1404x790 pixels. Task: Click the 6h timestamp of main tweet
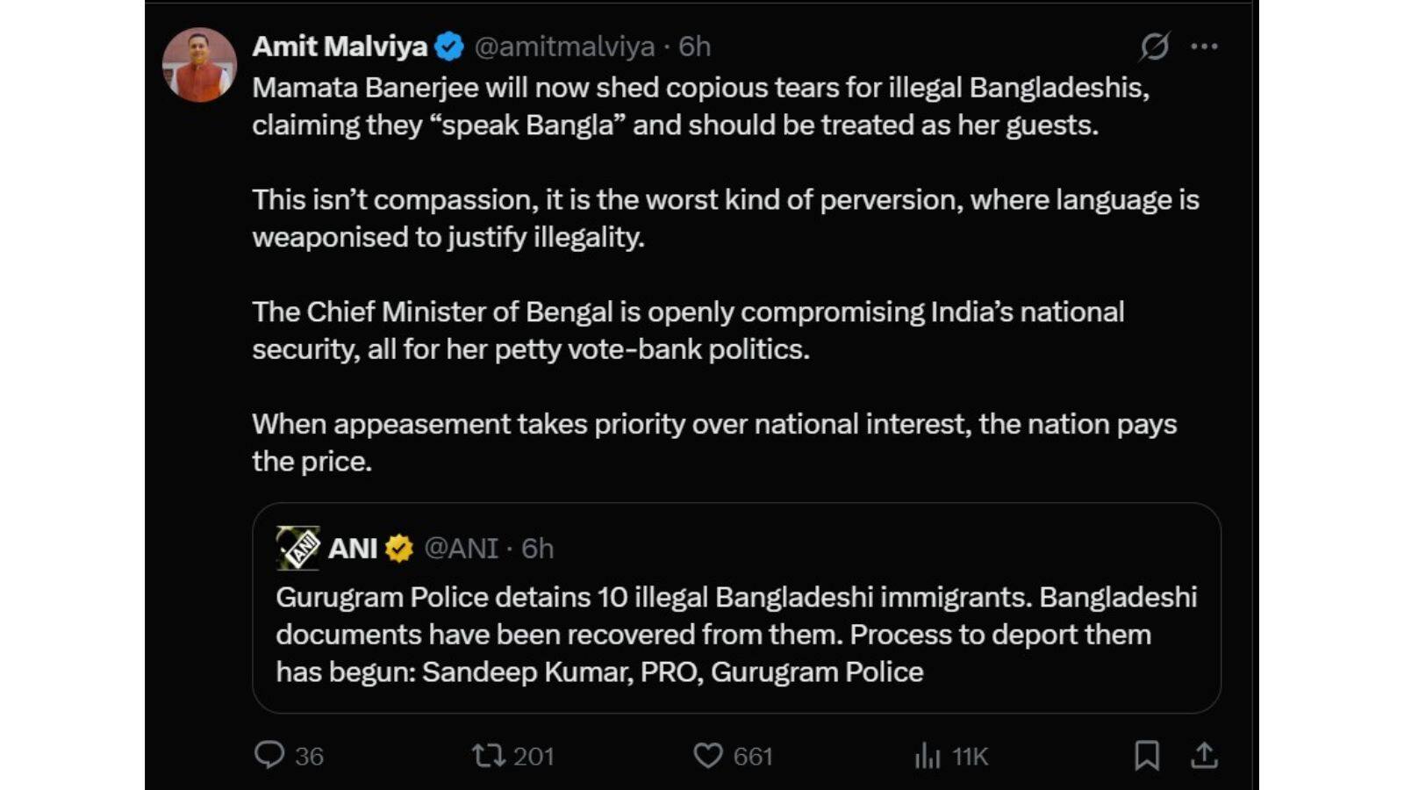tap(695, 47)
